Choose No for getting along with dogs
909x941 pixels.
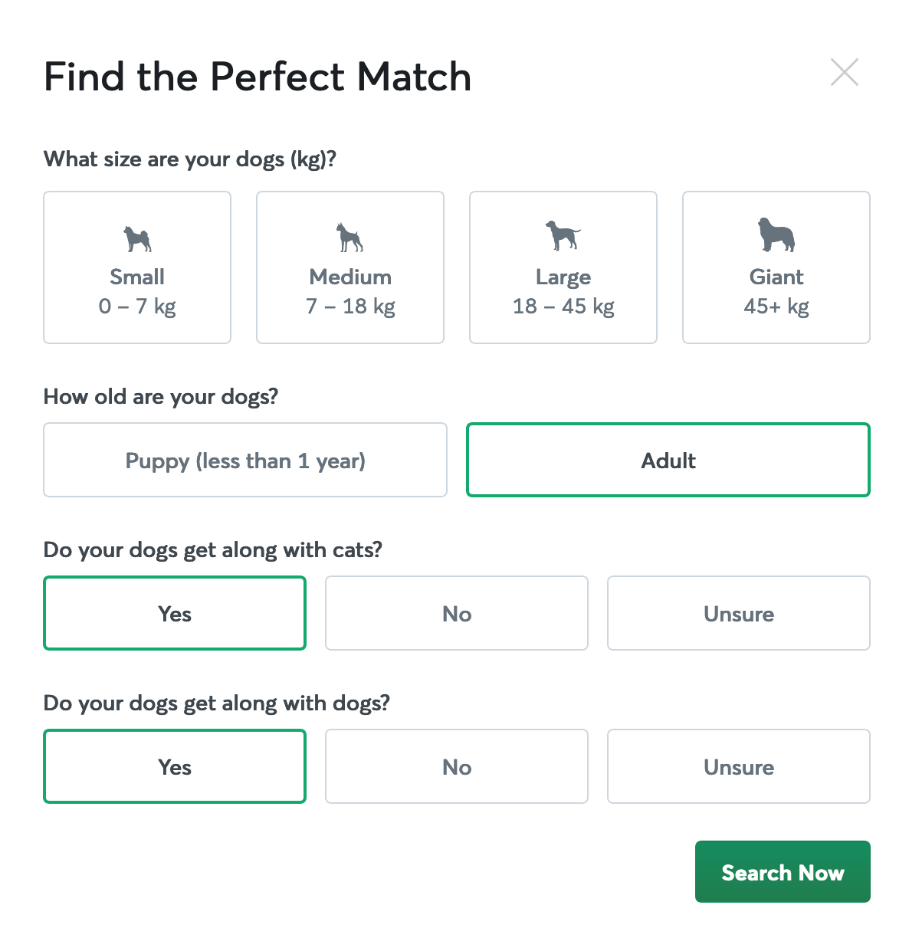click(457, 767)
